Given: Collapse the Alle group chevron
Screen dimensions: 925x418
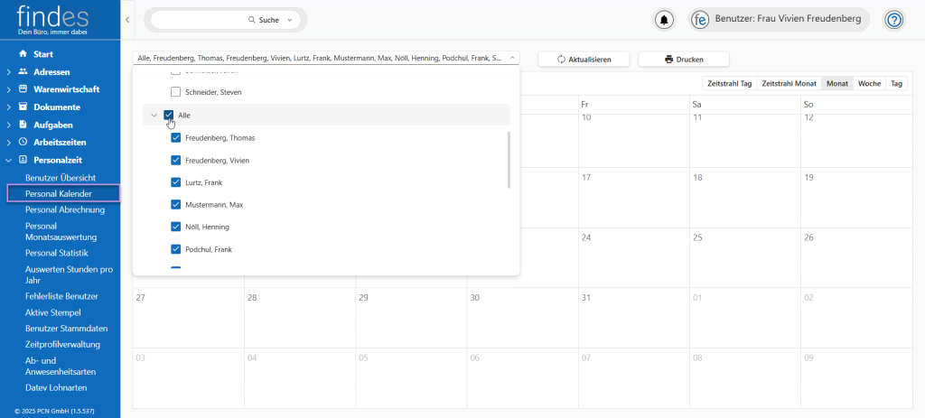Looking at the screenshot, I should (154, 116).
